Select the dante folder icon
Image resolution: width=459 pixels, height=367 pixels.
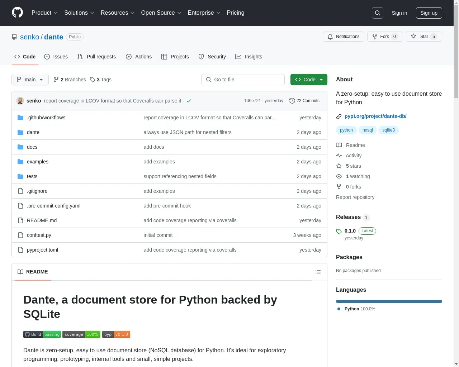20,132
